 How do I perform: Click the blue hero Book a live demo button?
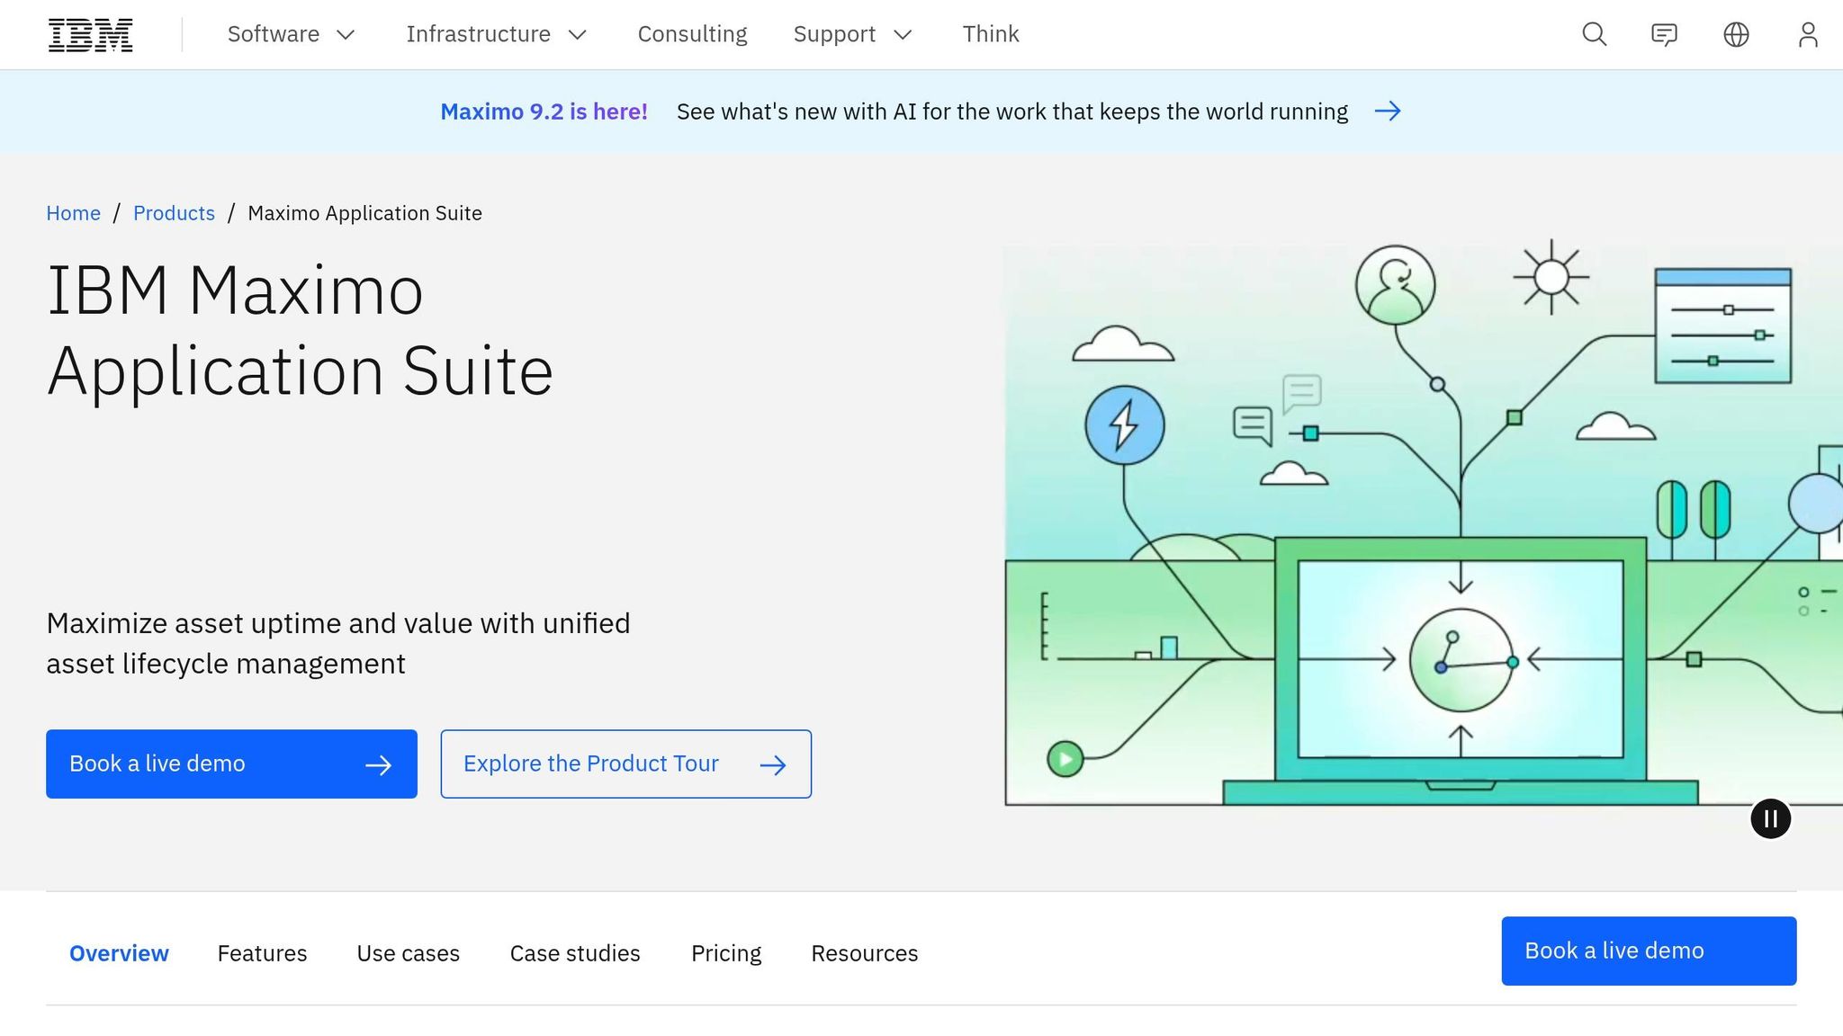coord(231,764)
